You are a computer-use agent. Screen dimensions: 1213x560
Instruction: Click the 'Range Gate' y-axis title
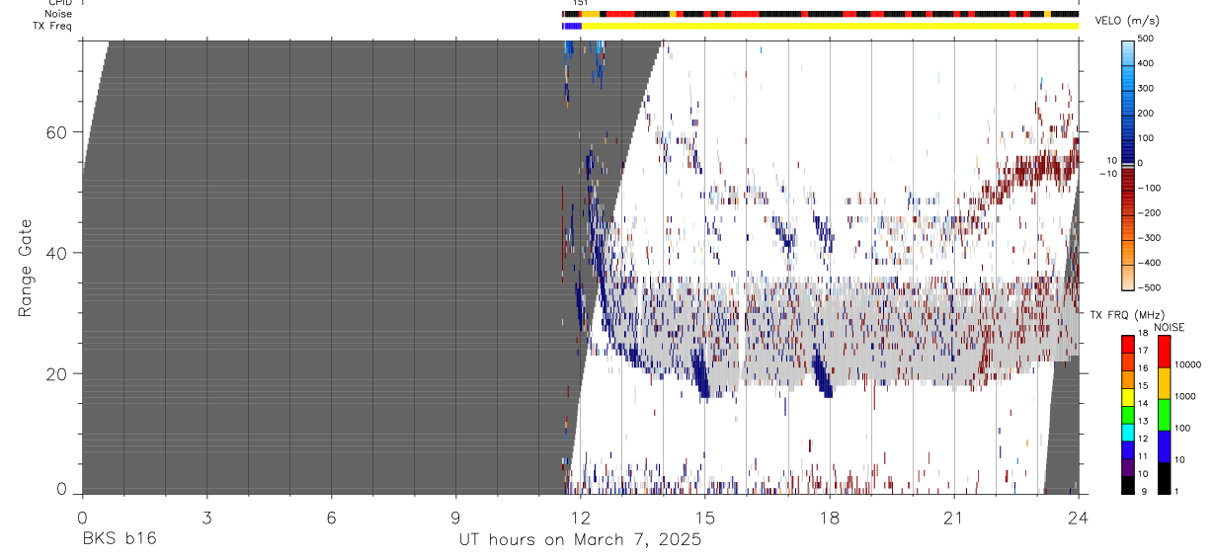(26, 268)
